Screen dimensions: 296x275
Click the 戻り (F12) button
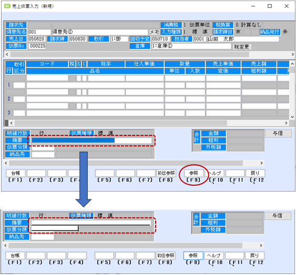click(255, 173)
